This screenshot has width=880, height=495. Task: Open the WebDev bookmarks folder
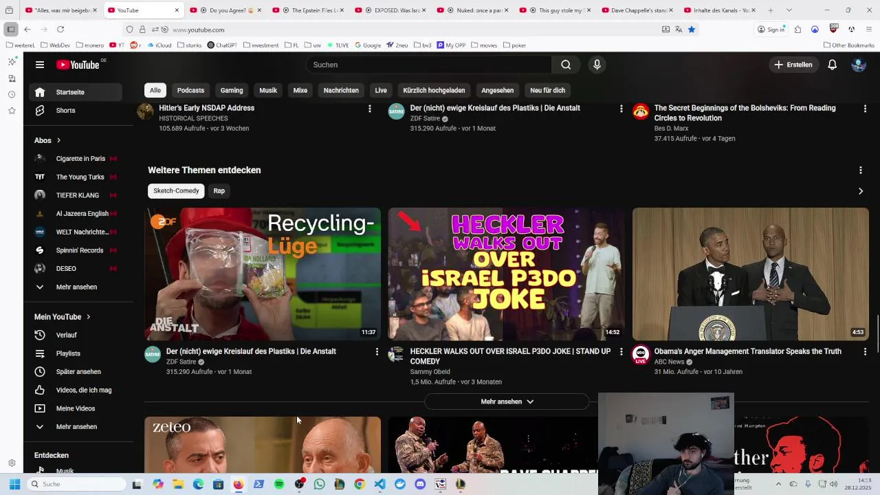coord(55,45)
